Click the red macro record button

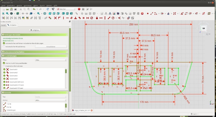click(x=79, y=9)
